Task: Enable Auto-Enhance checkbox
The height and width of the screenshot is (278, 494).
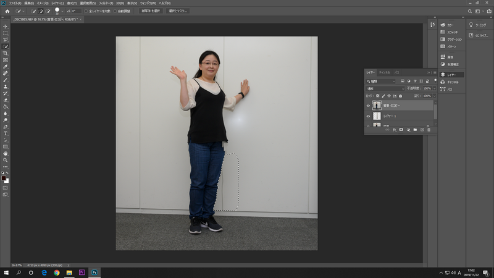Action: 115,11
